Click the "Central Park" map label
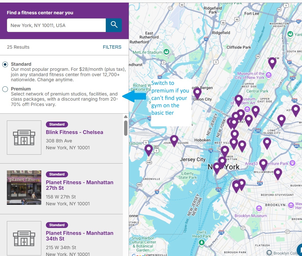 257,91
